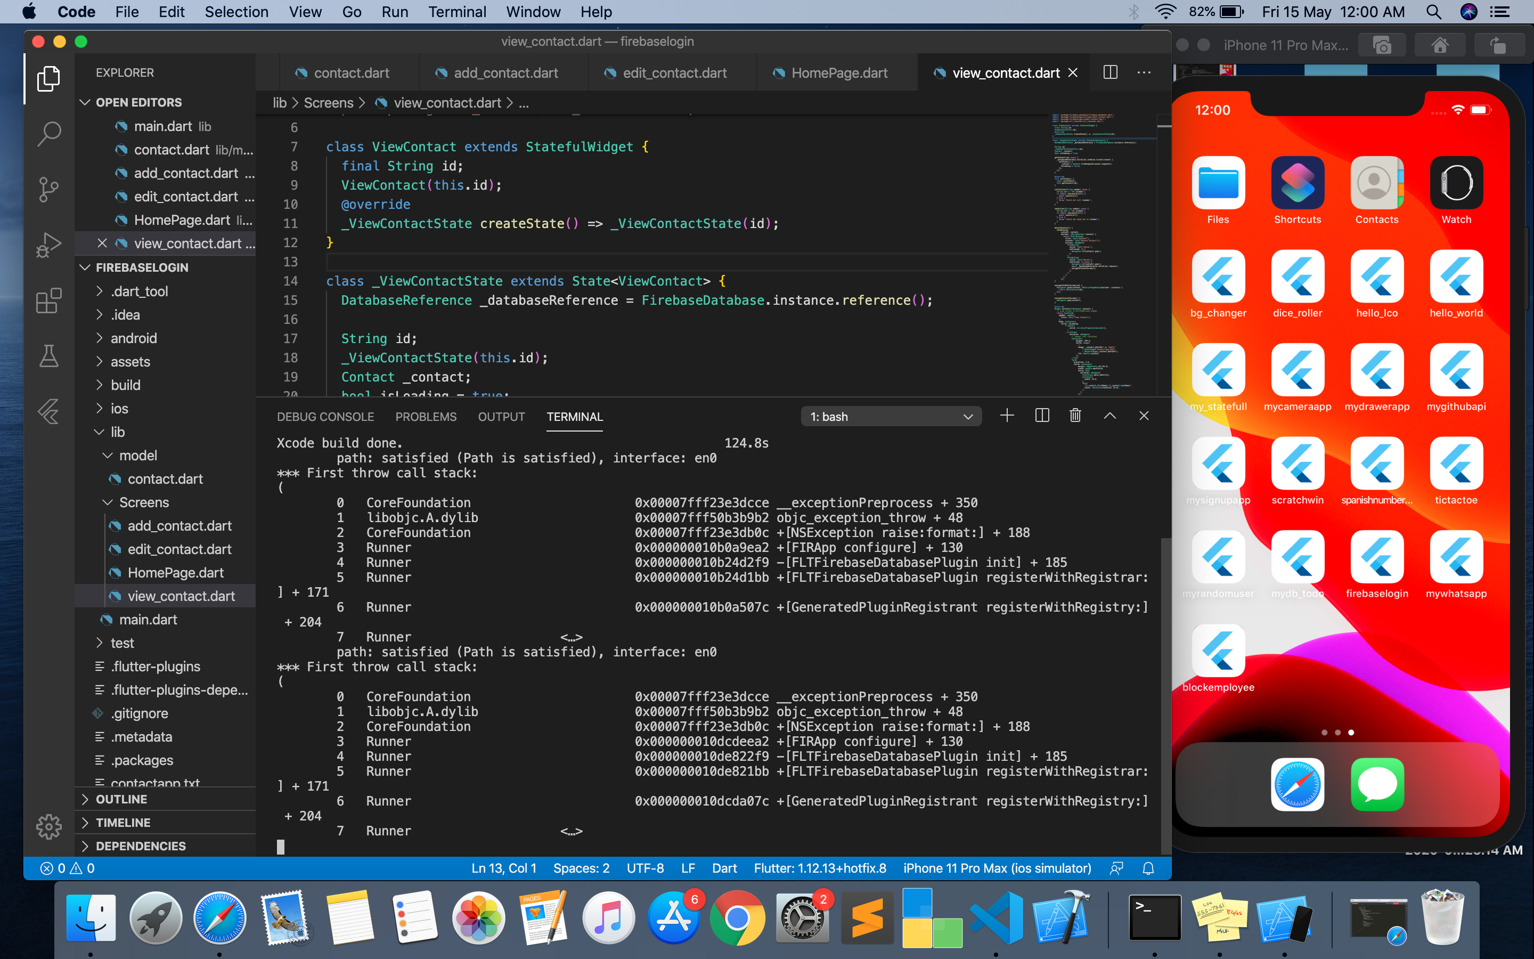Click the feedback icon in status bar
This screenshot has width=1534, height=959.
coord(1117,868)
